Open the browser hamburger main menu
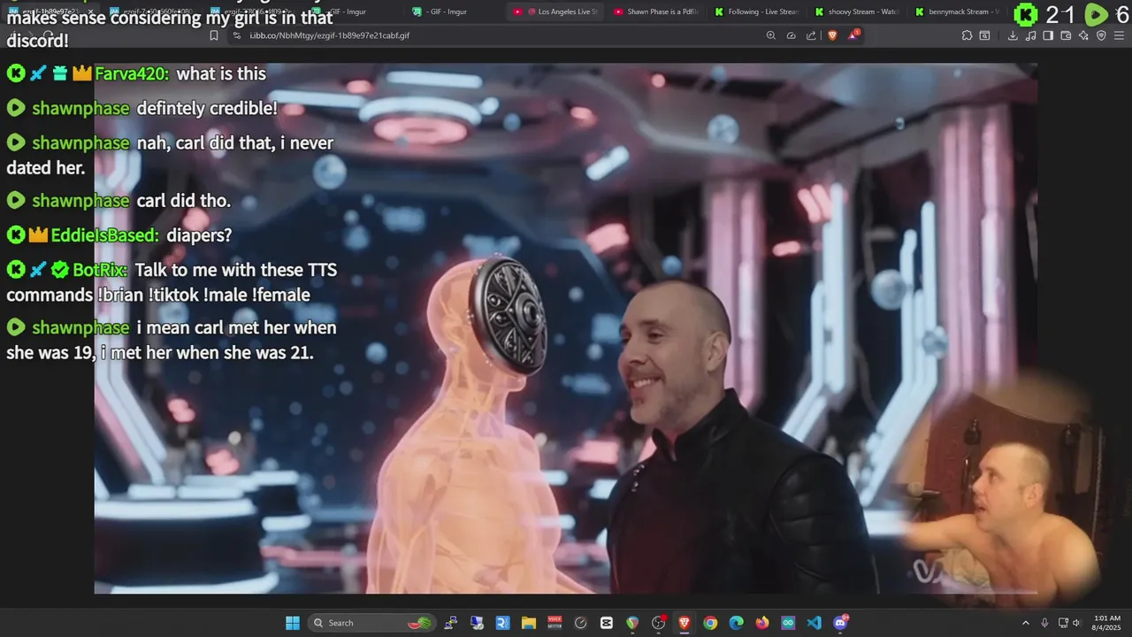 [x=1119, y=35]
